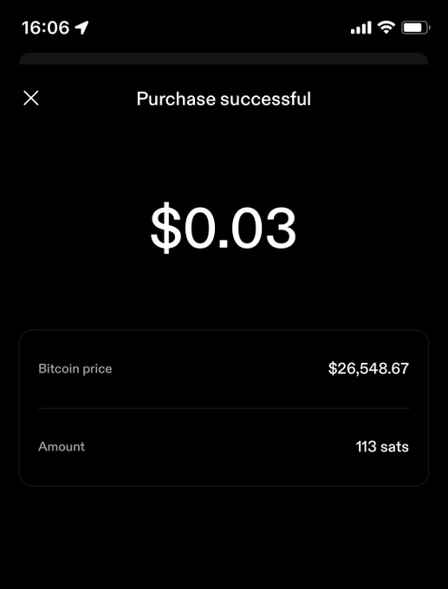Tap the dollar sign of the large amount
The height and width of the screenshot is (589, 448).
166,229
